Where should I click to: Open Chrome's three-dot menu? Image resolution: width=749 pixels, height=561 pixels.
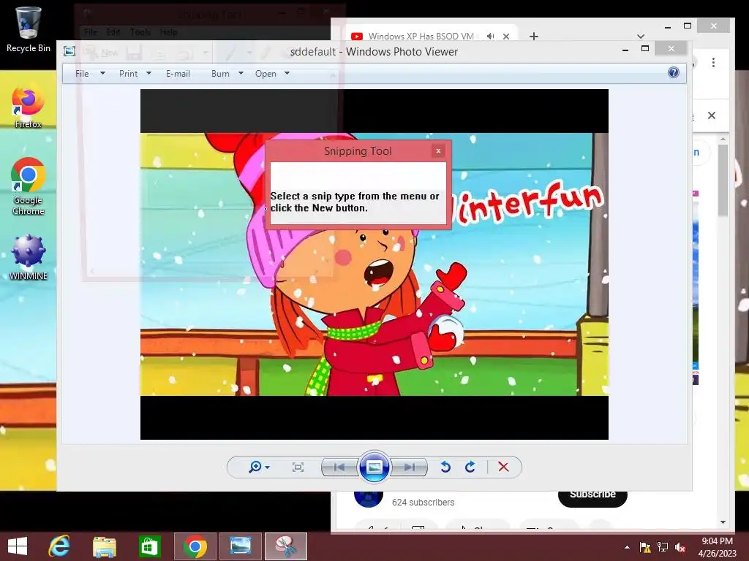[x=713, y=63]
